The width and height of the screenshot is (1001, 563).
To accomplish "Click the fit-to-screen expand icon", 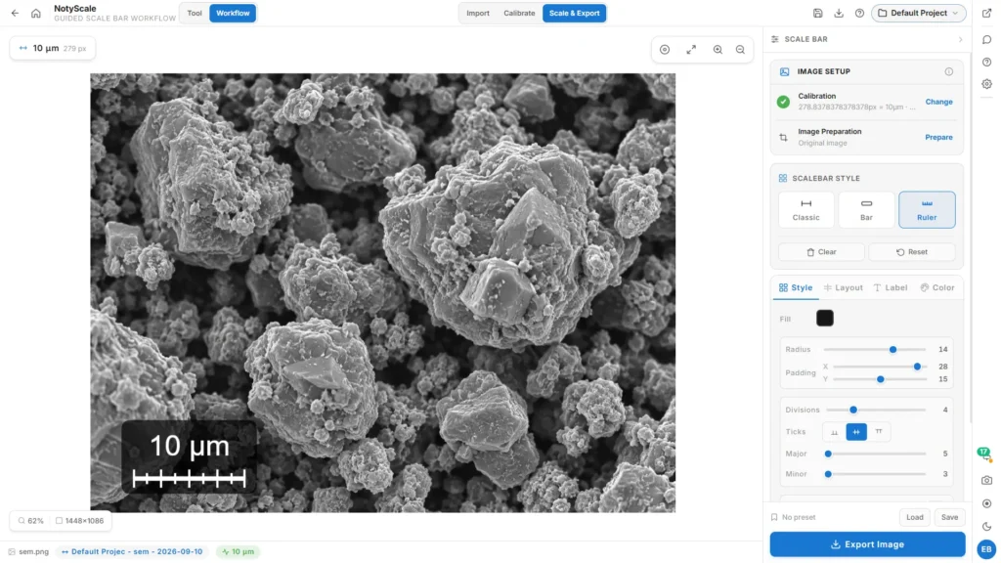I will pos(691,49).
